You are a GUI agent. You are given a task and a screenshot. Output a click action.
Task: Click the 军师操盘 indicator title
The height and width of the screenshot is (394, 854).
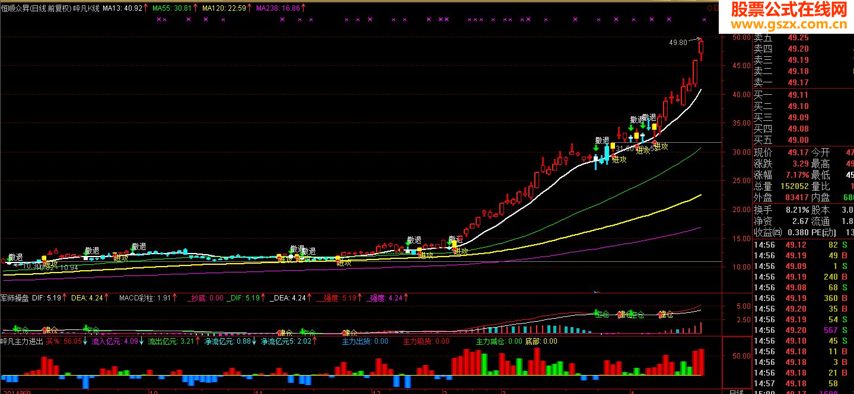tap(14, 298)
